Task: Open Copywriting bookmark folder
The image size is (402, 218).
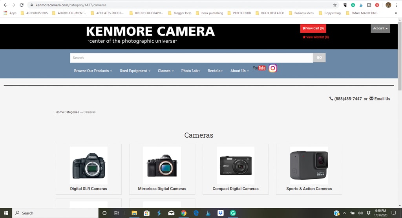Action: click(x=330, y=13)
